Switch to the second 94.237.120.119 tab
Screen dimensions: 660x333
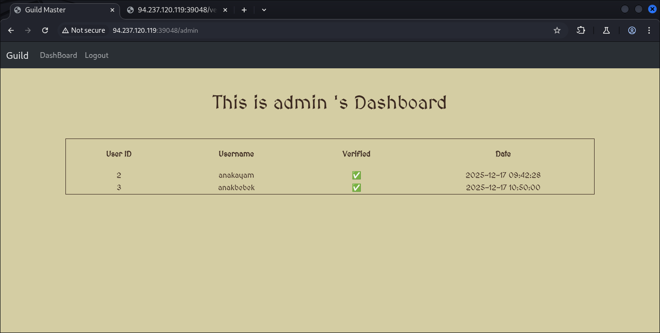tap(175, 10)
